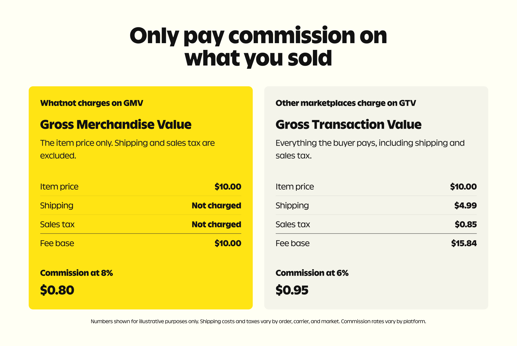Click the Gross Merchandise Value heading

point(116,125)
